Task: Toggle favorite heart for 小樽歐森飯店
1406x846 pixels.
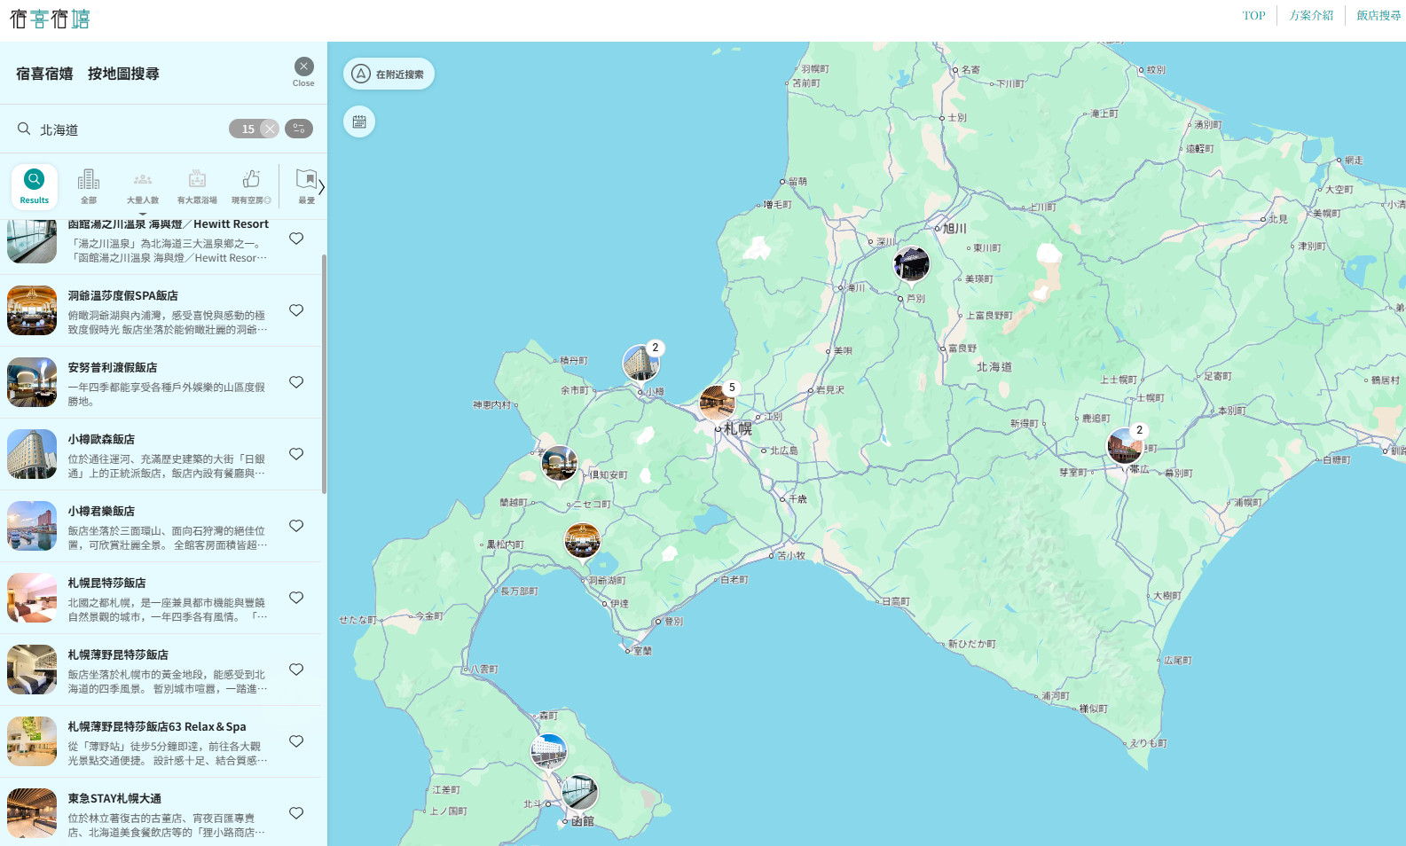Action: click(296, 454)
